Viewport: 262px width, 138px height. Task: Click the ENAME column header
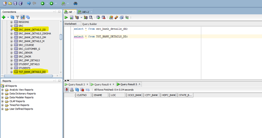(x=100, y=95)
